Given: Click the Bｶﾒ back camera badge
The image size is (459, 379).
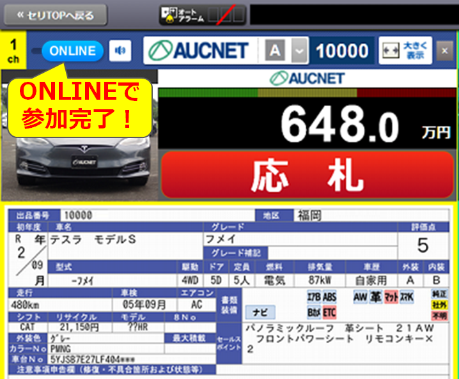Looking at the screenshot, I should [314, 313].
